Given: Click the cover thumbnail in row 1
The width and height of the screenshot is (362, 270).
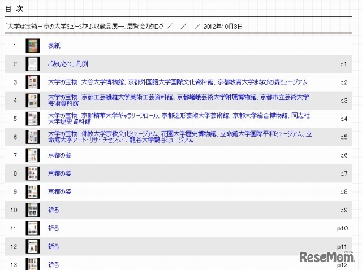Looking at the screenshot, I should (33, 45).
